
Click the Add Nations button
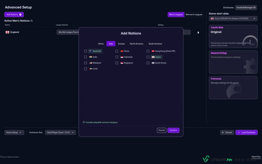[14, 14]
